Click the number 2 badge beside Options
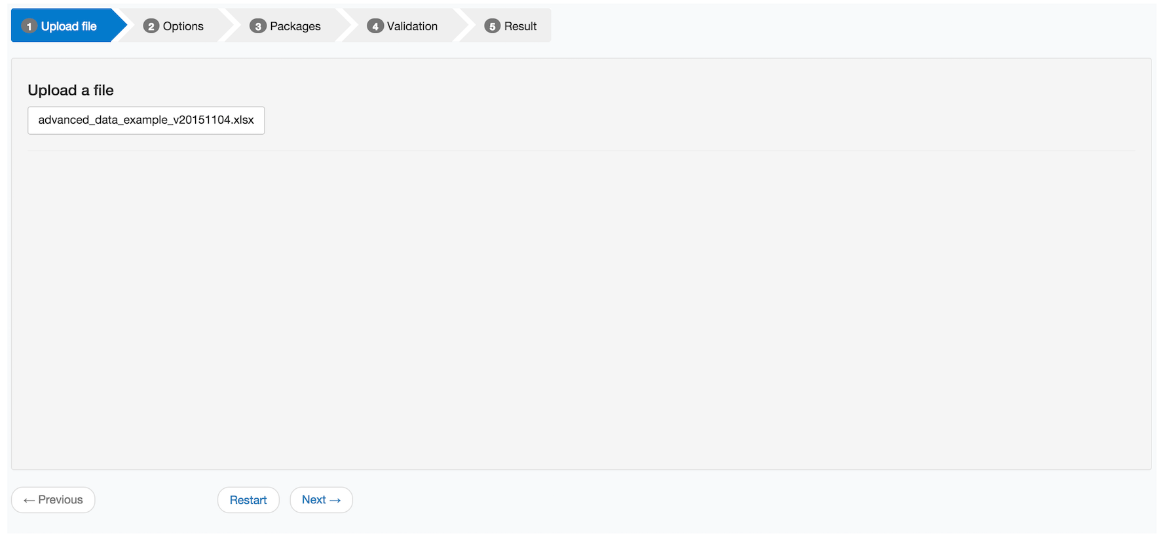 151,26
